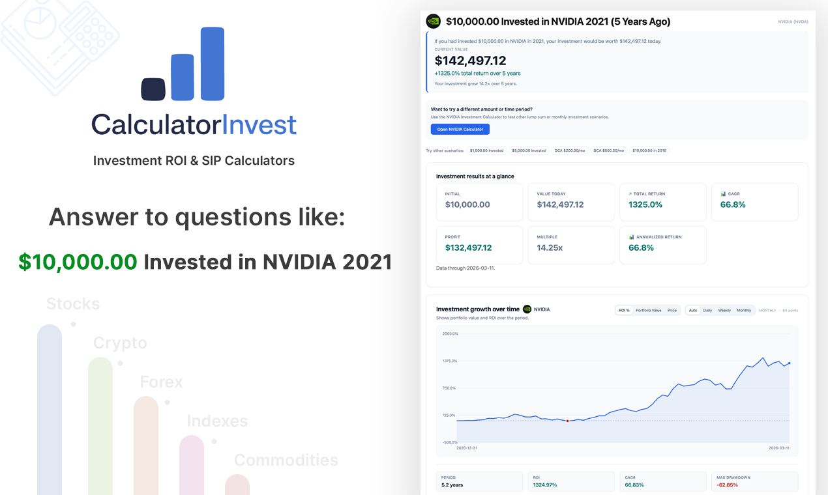Toggle the ROI % chart view
The width and height of the screenshot is (828, 495).
coord(624,310)
